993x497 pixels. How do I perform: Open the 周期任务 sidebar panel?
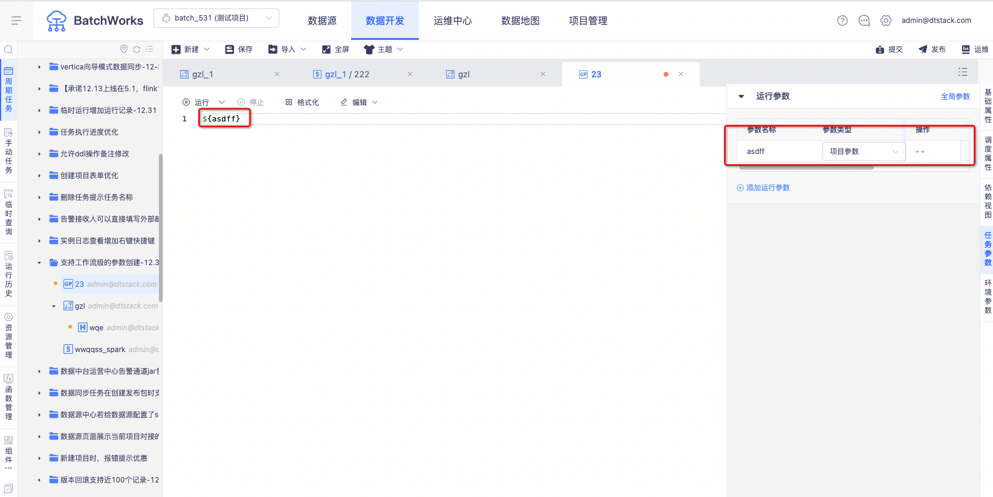tap(8, 89)
